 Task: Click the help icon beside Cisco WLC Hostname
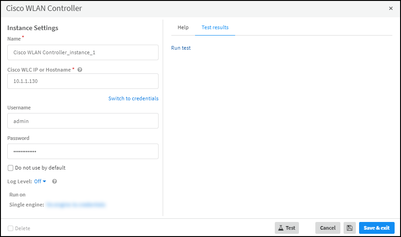coord(80,70)
